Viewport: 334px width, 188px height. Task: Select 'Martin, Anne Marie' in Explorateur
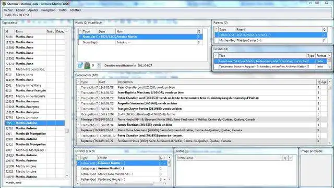pos(34,85)
